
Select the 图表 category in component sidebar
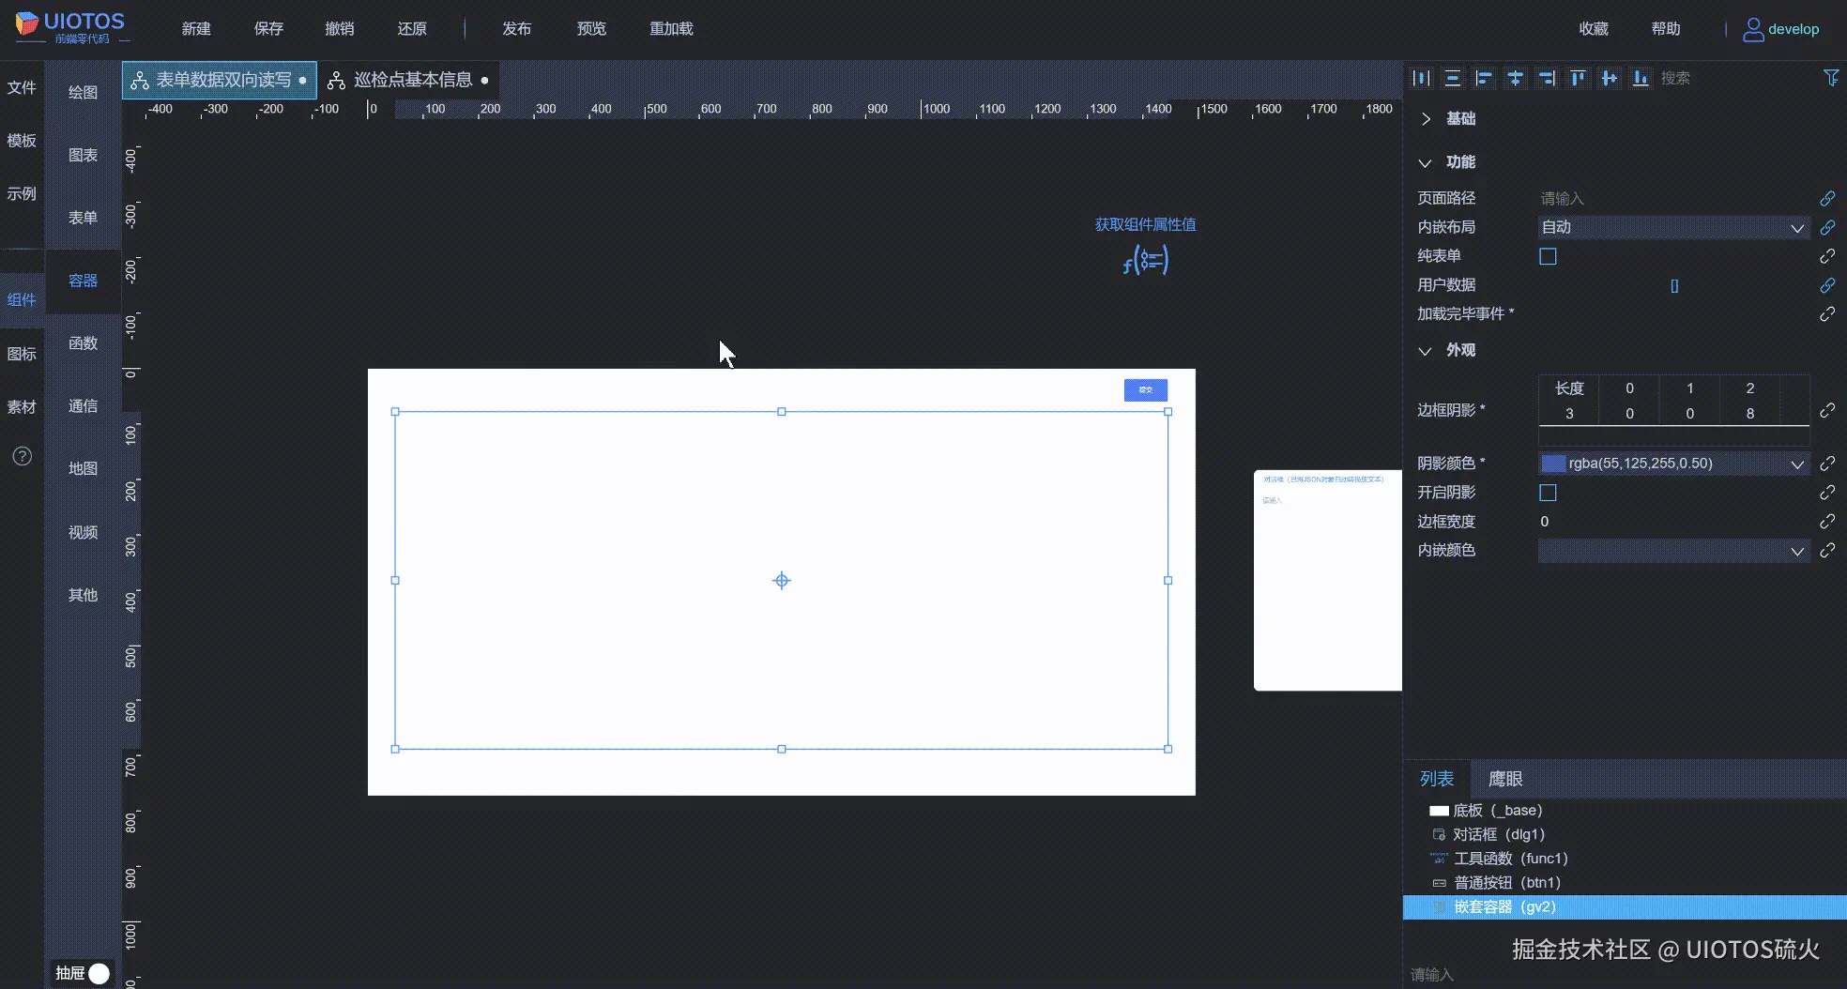pos(82,154)
